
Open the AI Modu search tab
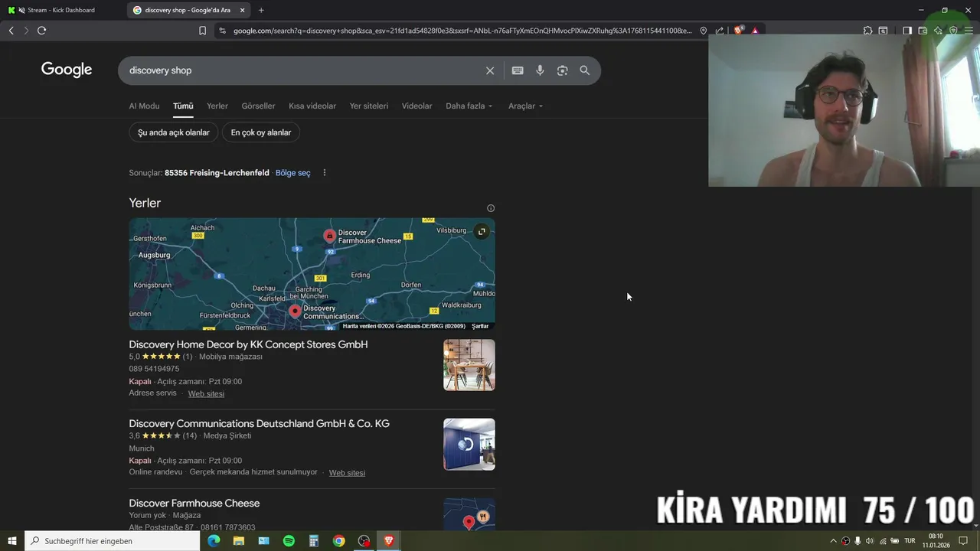click(144, 106)
